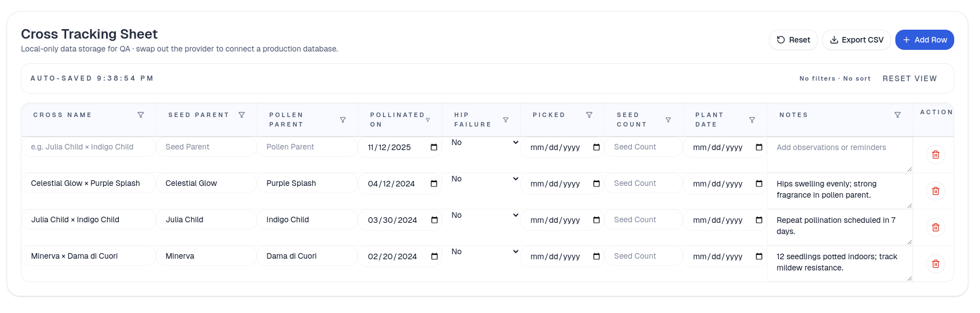Click the filter icon for Cross Name column
Viewport: 980px width, 313px height.
(141, 115)
